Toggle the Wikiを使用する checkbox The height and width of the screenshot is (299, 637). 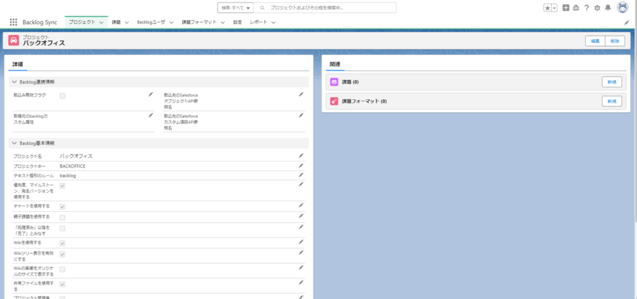[63, 244]
